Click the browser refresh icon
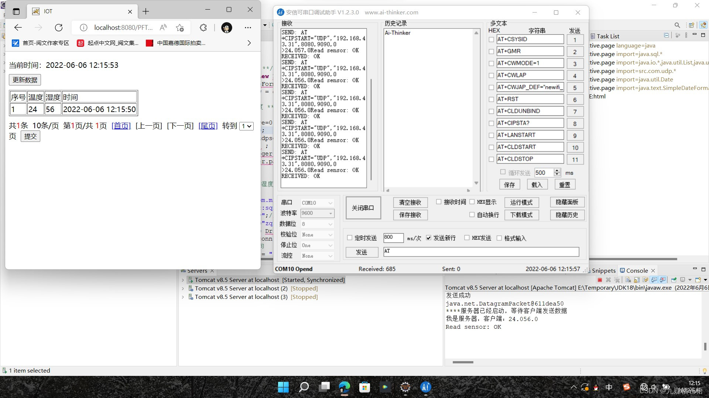 click(59, 28)
